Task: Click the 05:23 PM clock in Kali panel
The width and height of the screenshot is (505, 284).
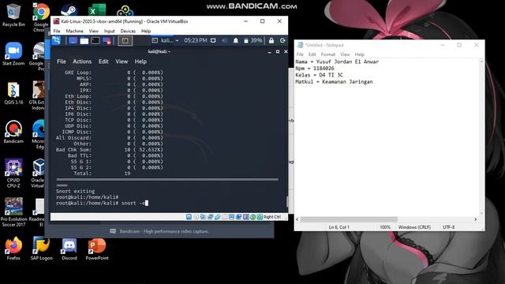Action: [x=196, y=40]
